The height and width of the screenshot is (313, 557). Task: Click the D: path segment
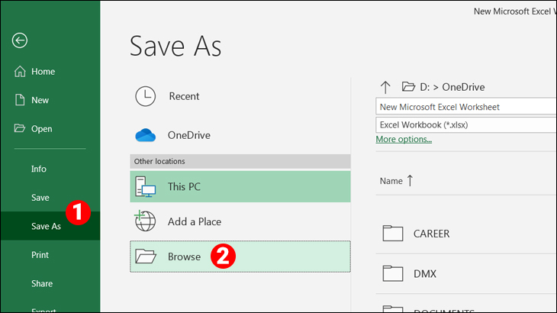coord(425,87)
